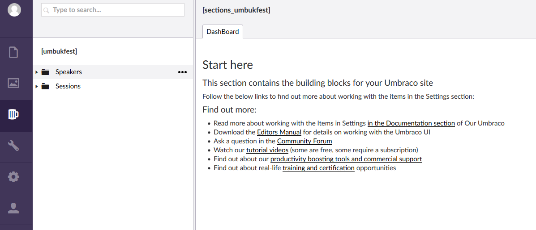Open the Community Forum link
536x230 pixels.
point(304,141)
